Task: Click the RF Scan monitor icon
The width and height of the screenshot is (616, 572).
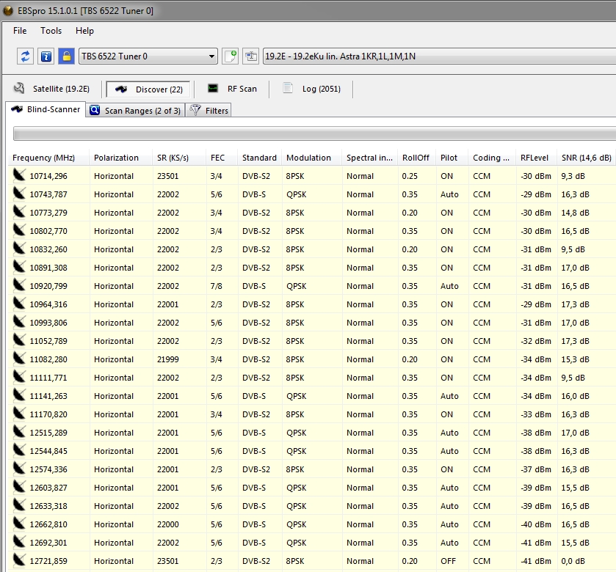Action: [x=212, y=88]
